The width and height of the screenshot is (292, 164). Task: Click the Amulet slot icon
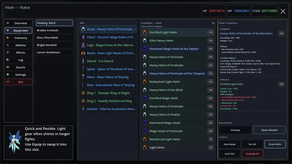coord(83,109)
